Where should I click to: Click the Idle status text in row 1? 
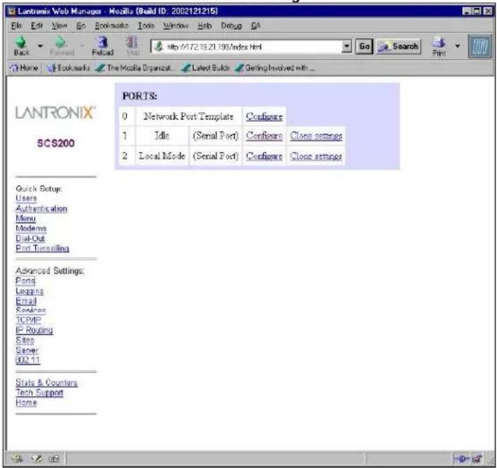pyautogui.click(x=162, y=136)
